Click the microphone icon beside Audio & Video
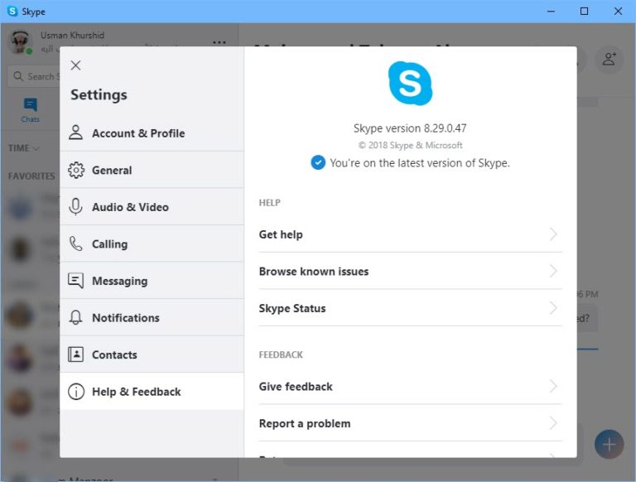 coord(76,207)
